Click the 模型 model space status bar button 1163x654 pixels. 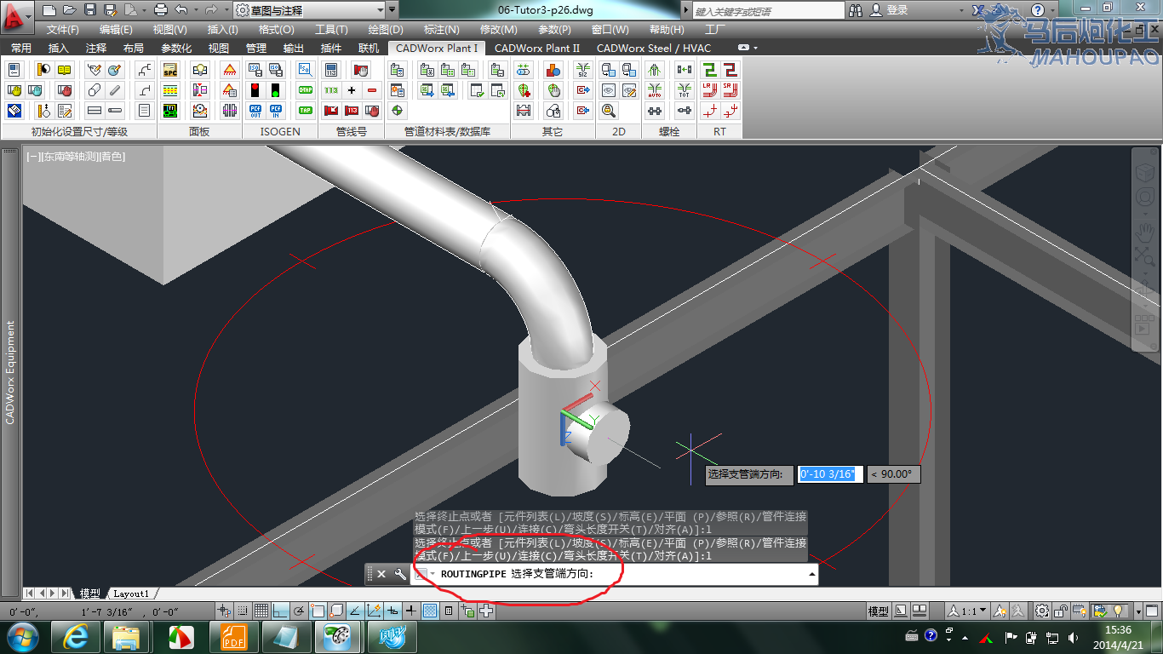(879, 611)
